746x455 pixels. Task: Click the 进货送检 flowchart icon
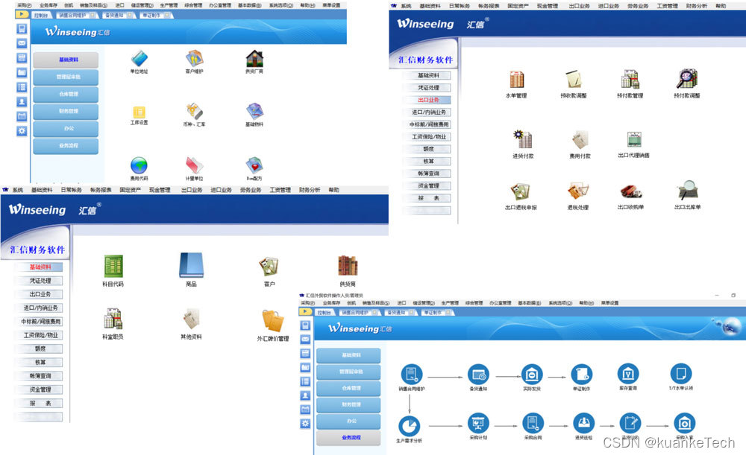click(583, 423)
